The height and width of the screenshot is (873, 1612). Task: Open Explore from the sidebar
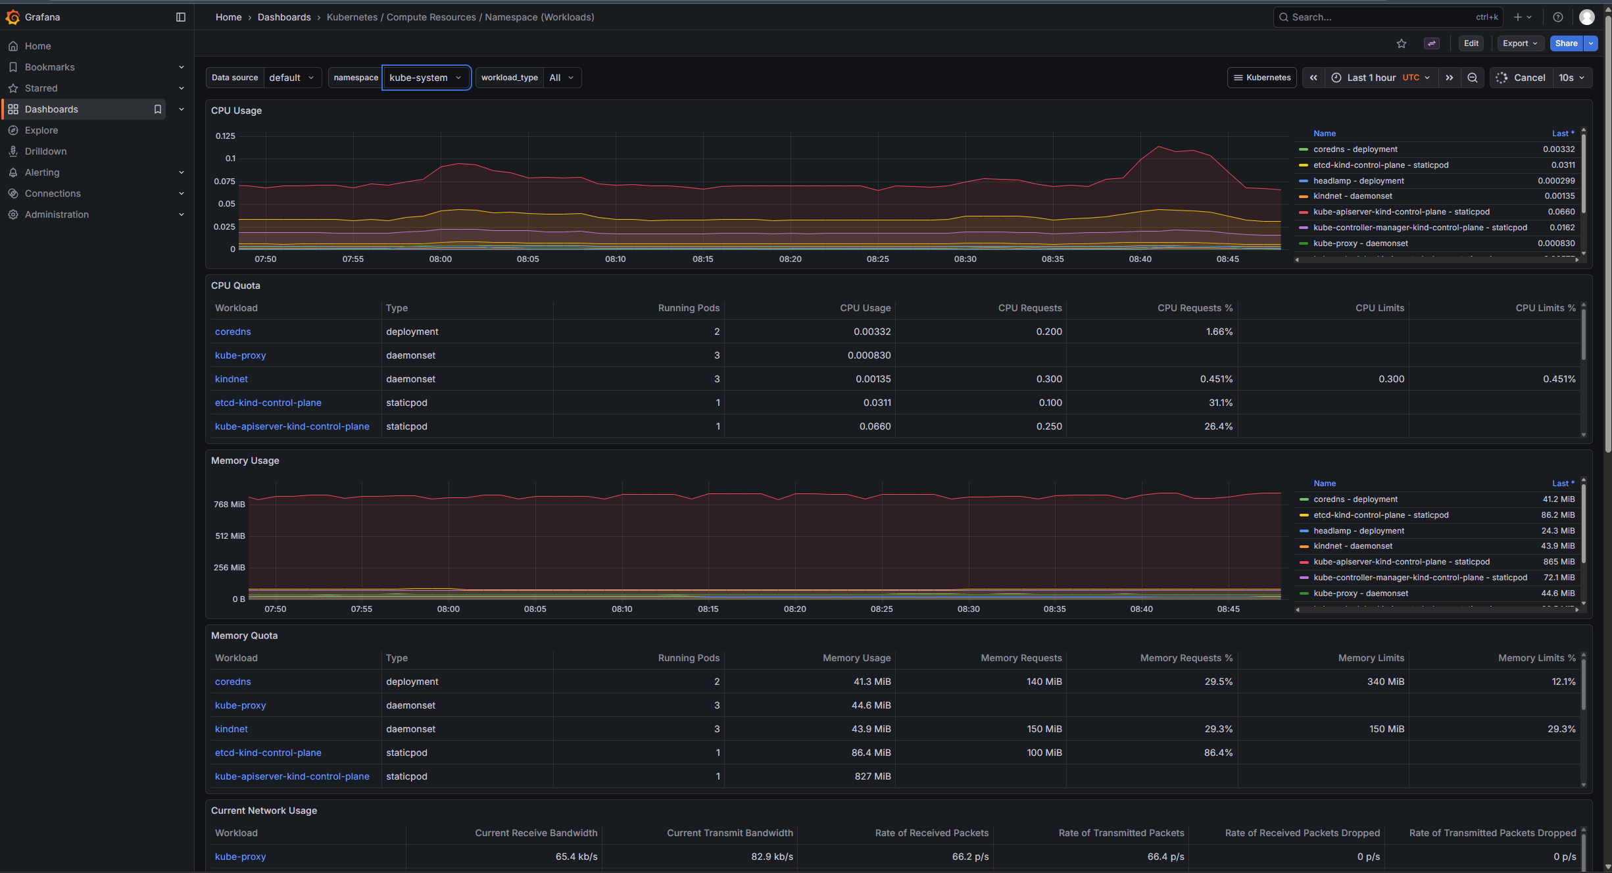point(41,130)
